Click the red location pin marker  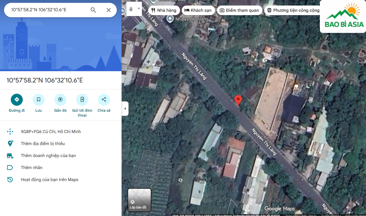point(238,100)
